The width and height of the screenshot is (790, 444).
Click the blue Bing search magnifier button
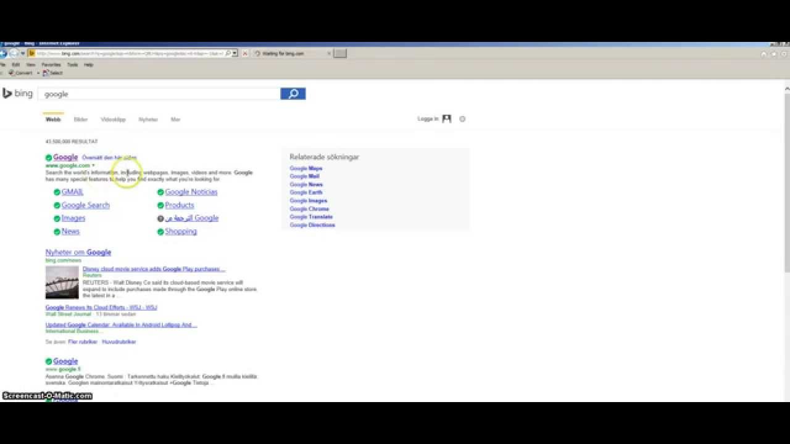[x=293, y=94]
